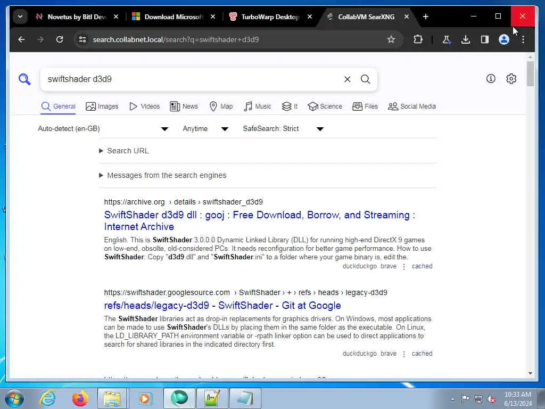
Task: Open cached link for Internet Archive result
Action: tap(422, 266)
